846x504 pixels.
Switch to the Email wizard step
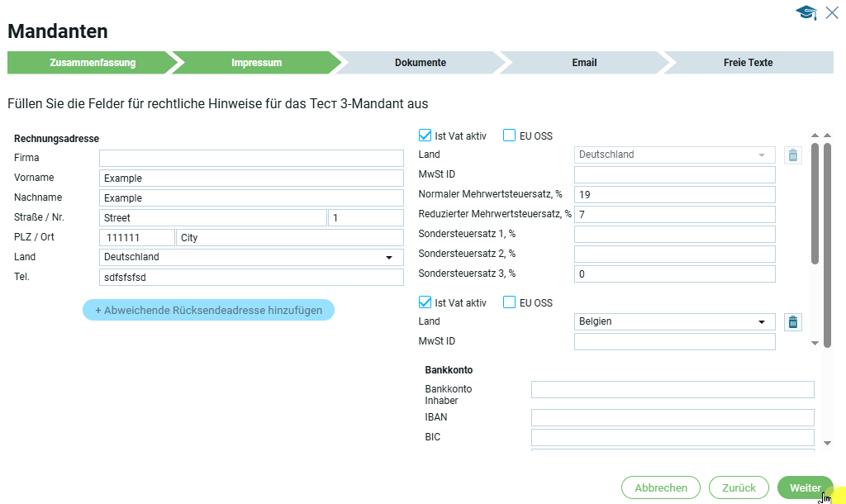point(583,63)
